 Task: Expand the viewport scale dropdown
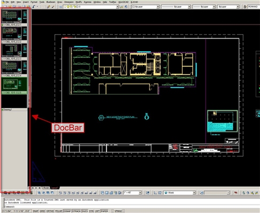pos(140,193)
